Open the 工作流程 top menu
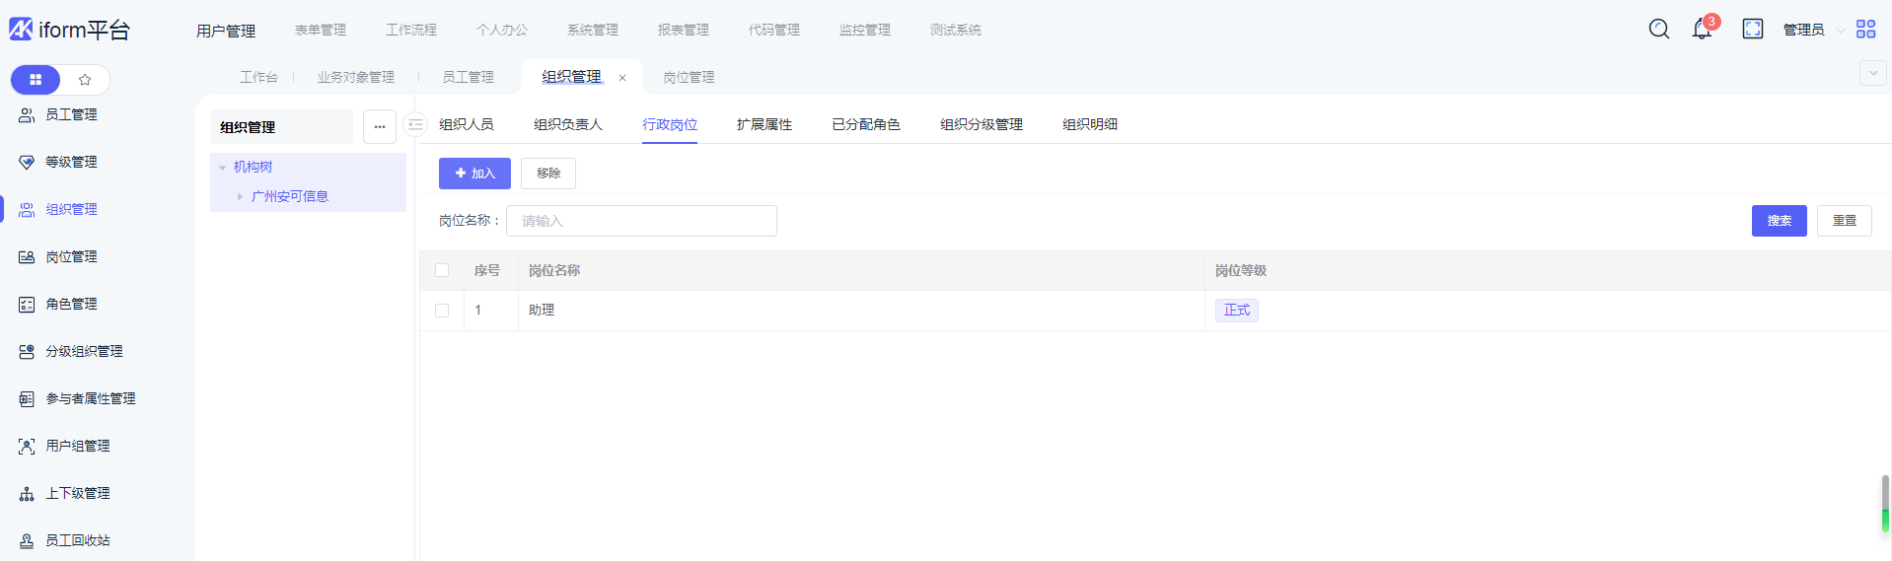The height and width of the screenshot is (561, 1892). 411,31
